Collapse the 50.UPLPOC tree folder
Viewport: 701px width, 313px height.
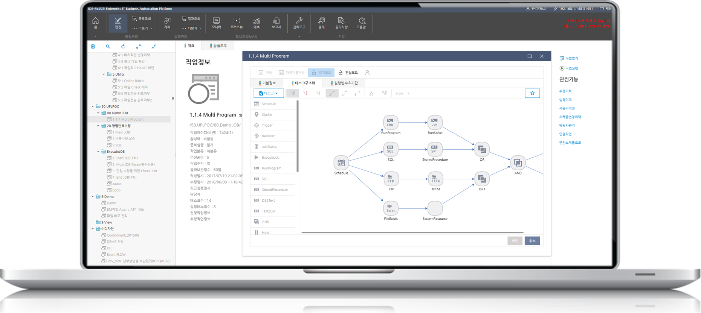click(x=93, y=106)
